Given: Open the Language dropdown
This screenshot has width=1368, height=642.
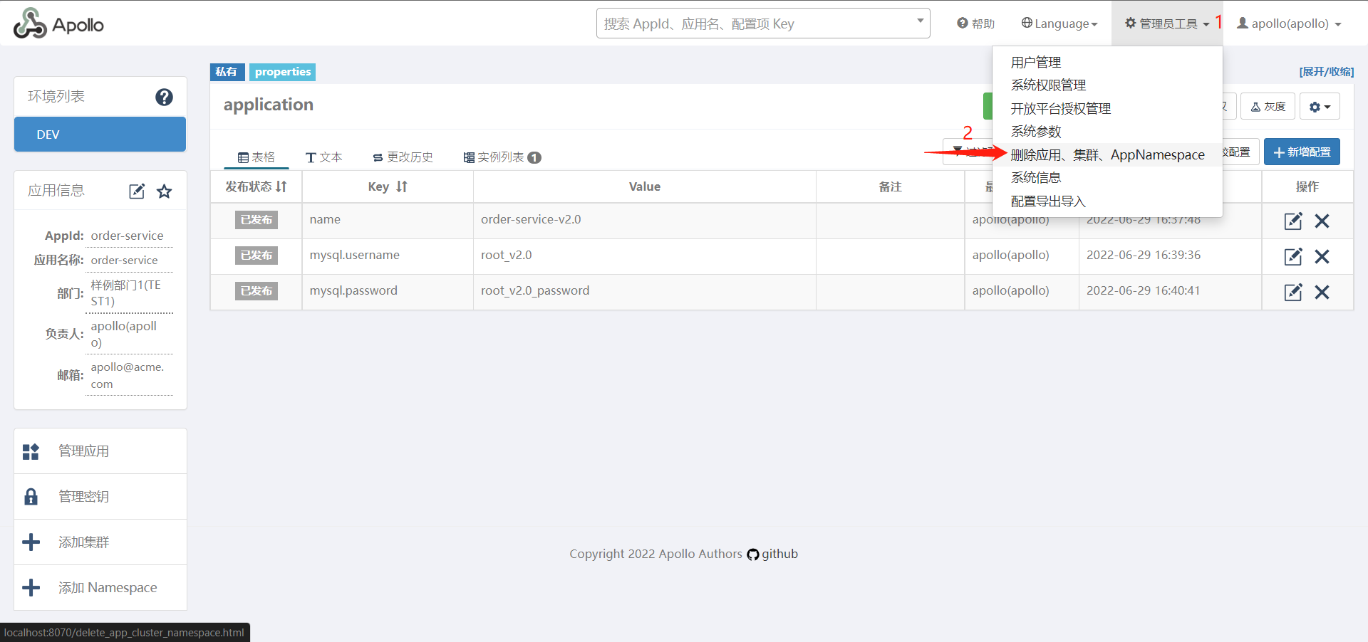Looking at the screenshot, I should (x=1059, y=23).
